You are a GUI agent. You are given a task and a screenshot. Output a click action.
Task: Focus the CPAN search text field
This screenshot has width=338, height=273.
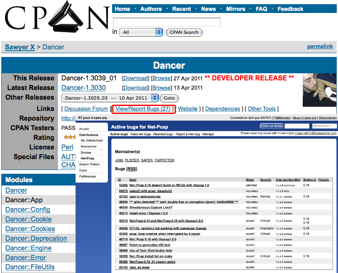coord(166,22)
